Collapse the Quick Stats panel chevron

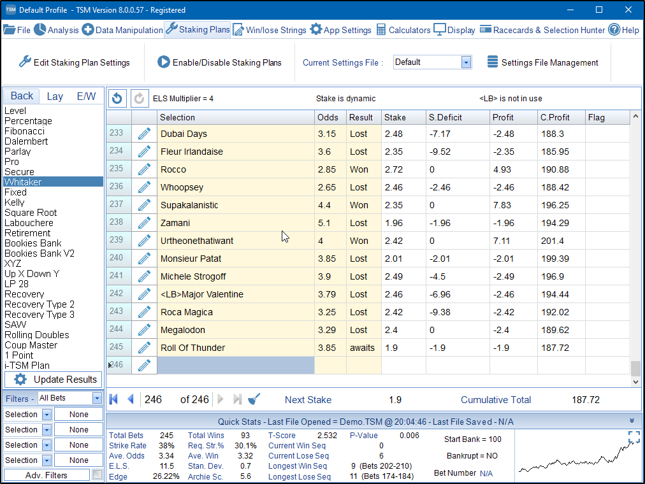tap(632, 421)
